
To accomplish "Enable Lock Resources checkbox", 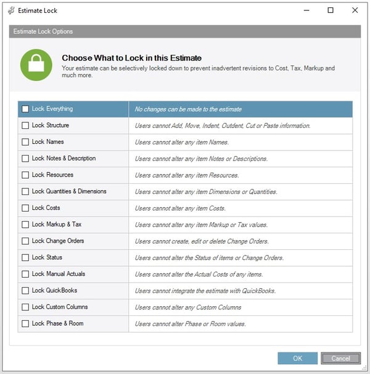I will tap(25, 175).
